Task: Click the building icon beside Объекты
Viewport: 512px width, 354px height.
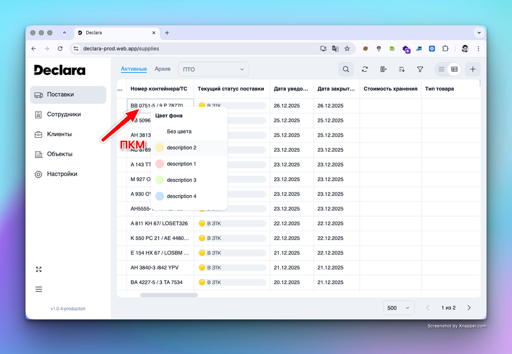Action: click(x=38, y=154)
